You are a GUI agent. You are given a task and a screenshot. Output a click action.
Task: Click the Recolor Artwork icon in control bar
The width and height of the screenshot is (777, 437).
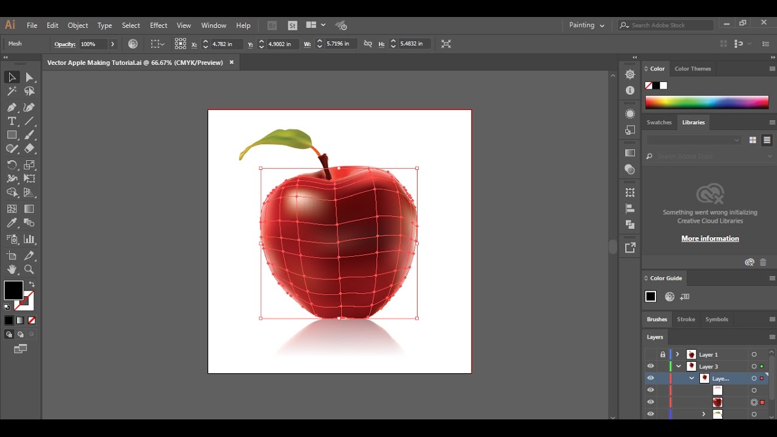[x=133, y=44]
